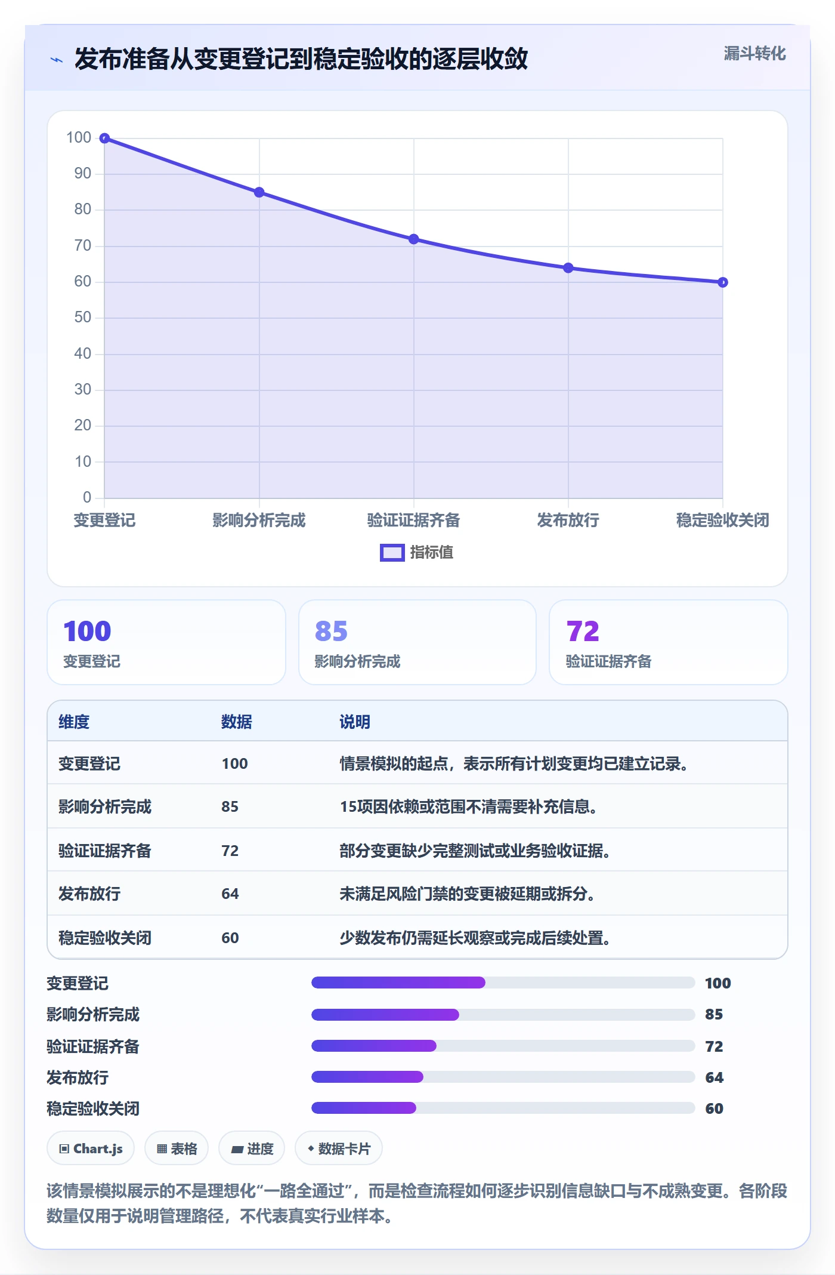Viewport: 835px width, 1275px height.
Task: Click description 未满足风险门禁的变更被延期或拆分
Action: coord(468,894)
